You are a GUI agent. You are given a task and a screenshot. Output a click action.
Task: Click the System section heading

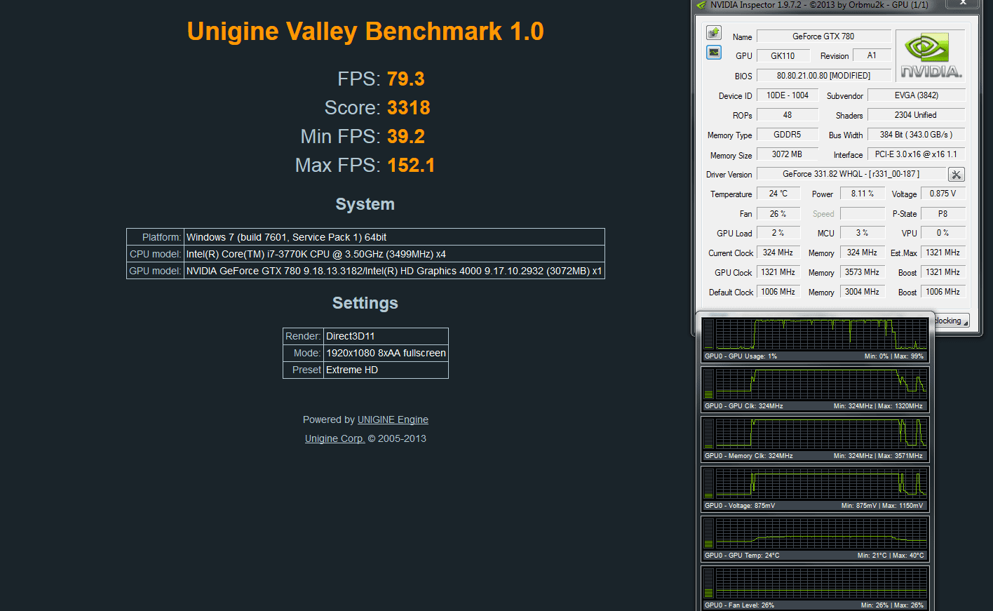point(365,204)
